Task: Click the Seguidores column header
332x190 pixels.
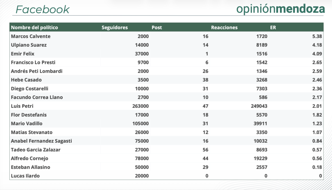Action: pyautogui.click(x=114, y=28)
